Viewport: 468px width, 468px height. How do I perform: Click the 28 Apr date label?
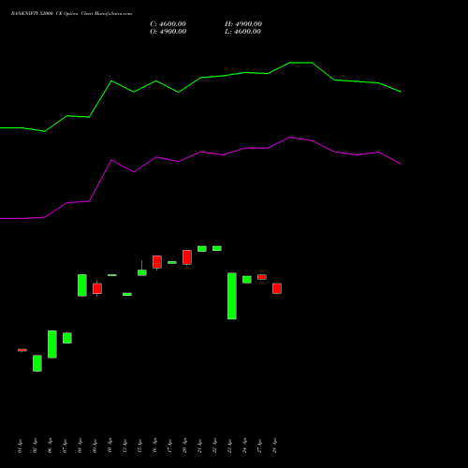click(x=274, y=446)
